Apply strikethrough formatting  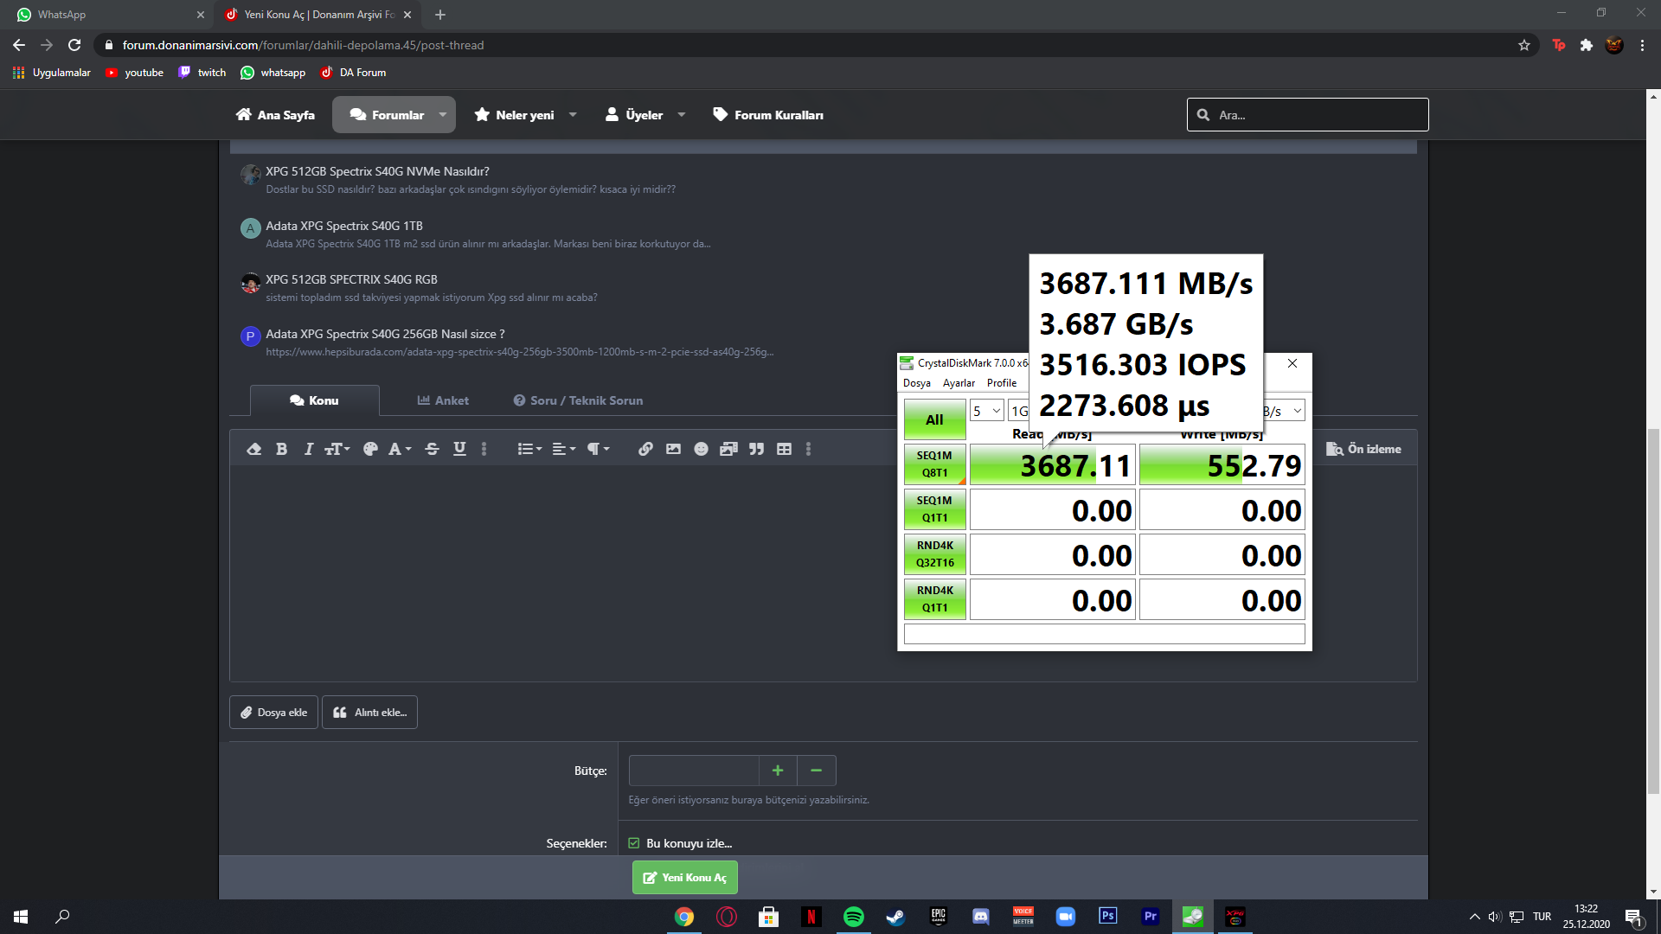[x=432, y=449]
